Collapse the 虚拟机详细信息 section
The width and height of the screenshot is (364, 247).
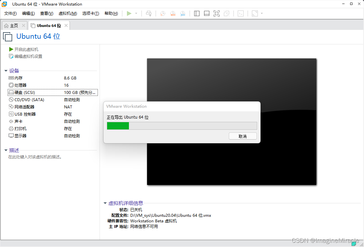[105, 203]
